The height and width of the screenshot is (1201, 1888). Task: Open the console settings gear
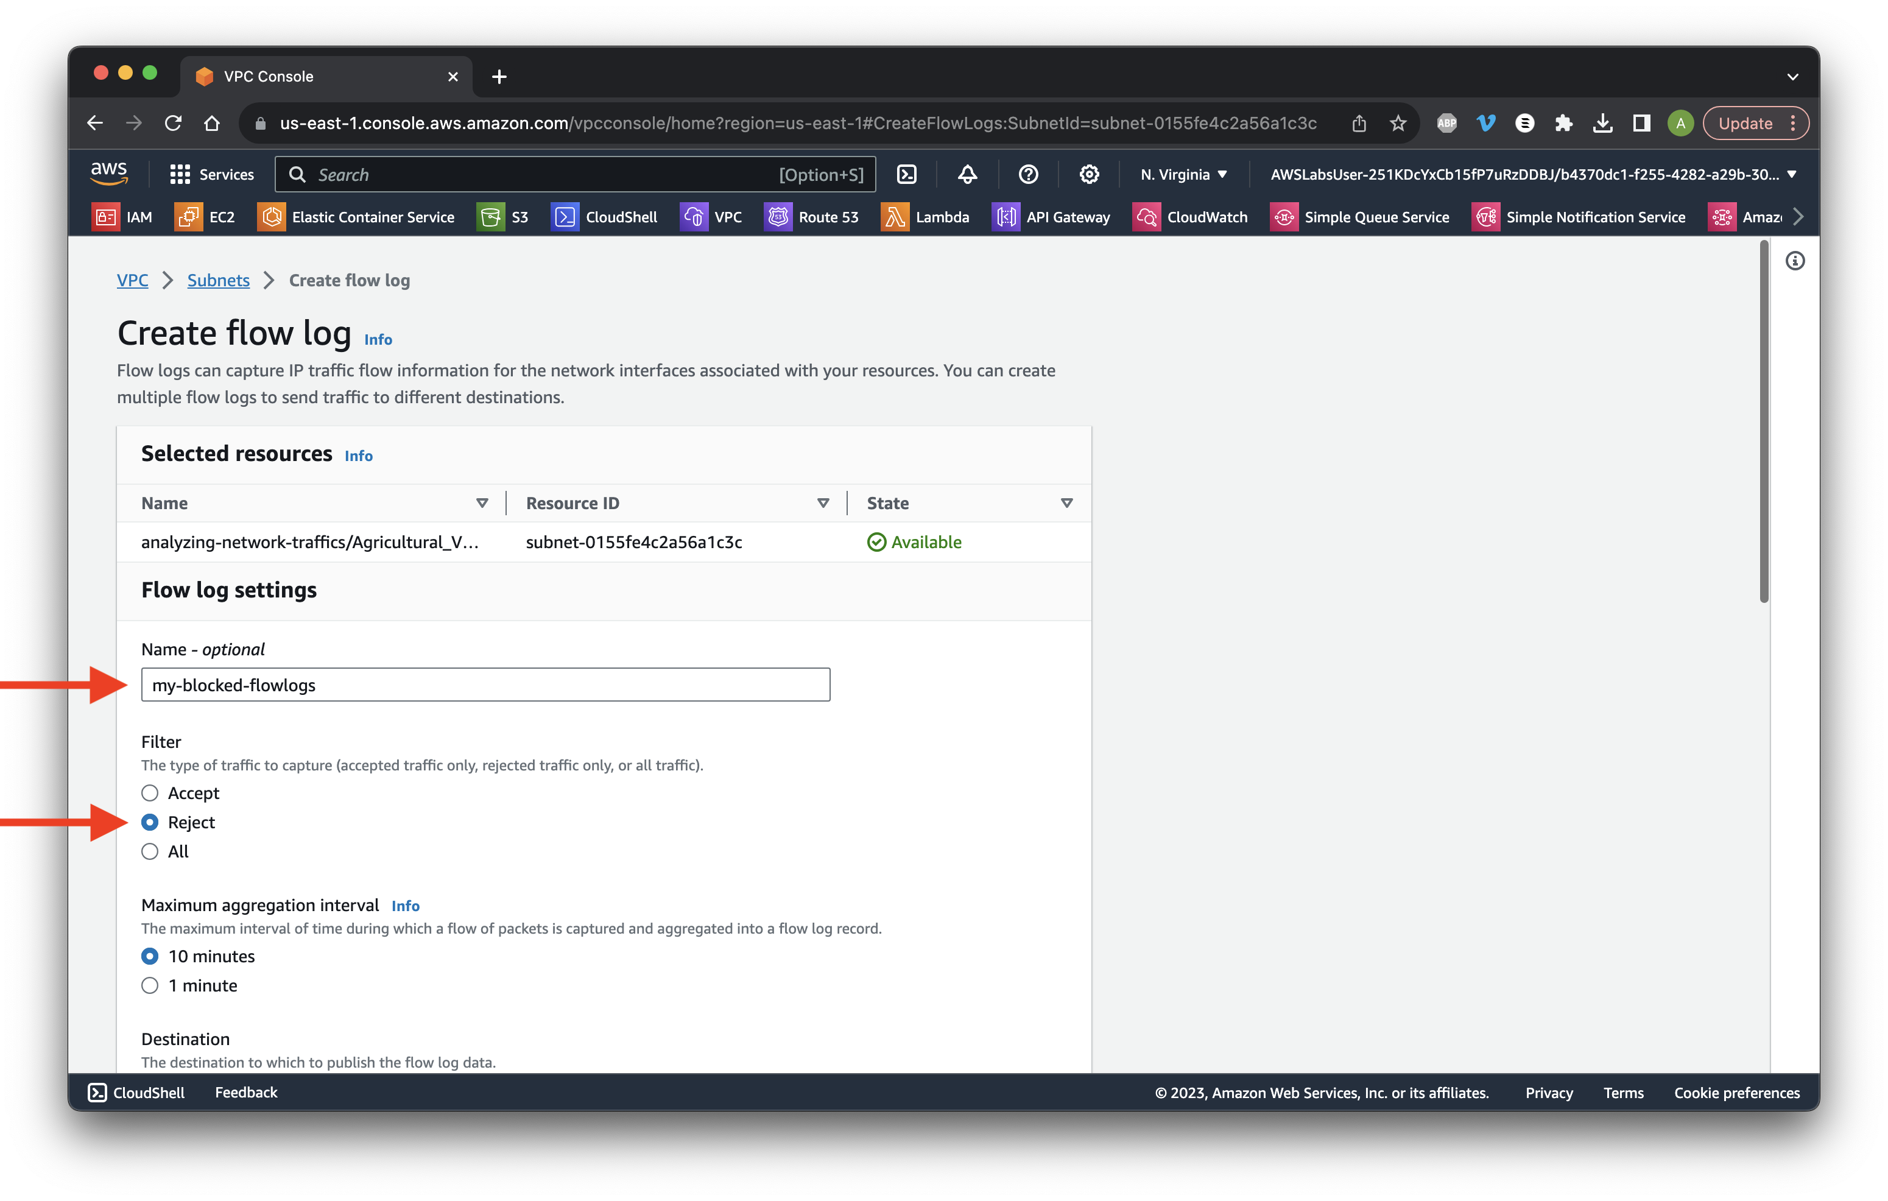pos(1089,174)
